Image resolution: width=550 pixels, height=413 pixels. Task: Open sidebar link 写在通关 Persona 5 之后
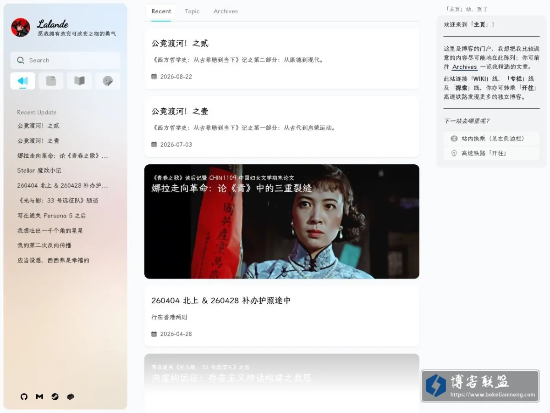(x=52, y=216)
